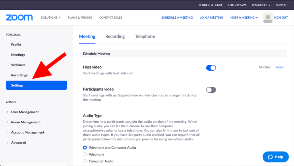
Task: Expand the Advanced admin section
Action: click(x=18, y=143)
